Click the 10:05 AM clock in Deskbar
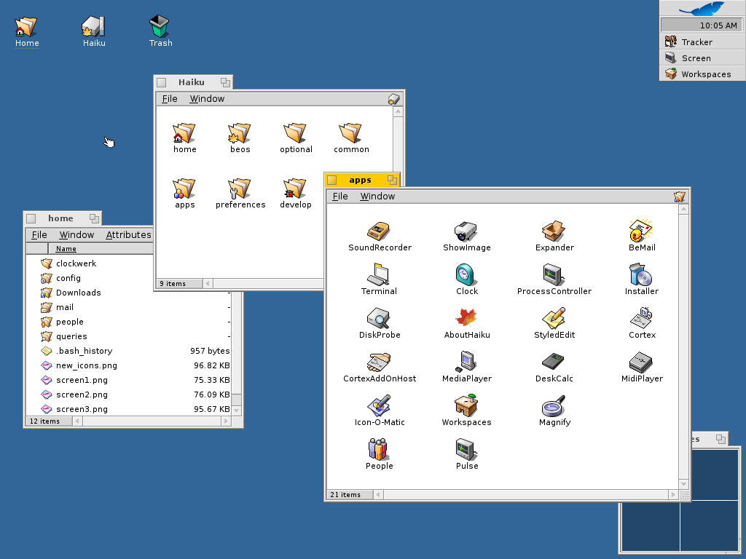 coord(718,25)
